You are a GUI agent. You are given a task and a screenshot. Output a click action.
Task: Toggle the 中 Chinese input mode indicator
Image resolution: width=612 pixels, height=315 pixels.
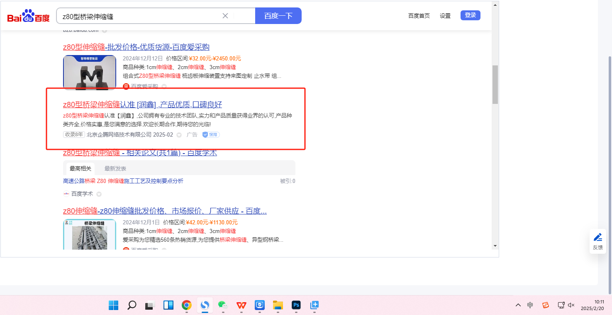tap(530, 305)
